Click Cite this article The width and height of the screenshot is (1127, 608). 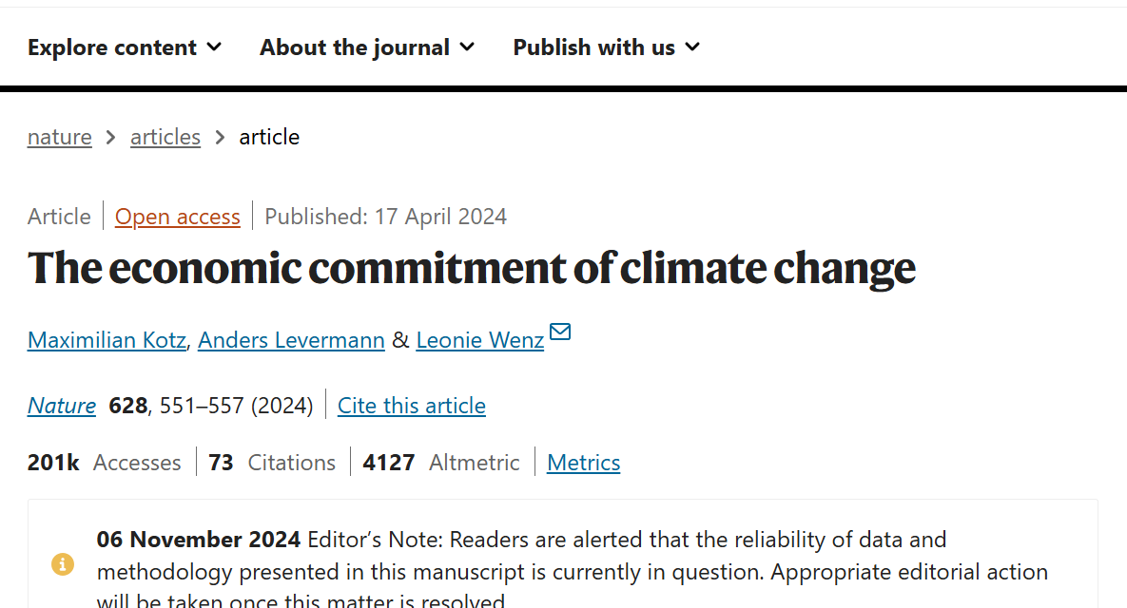[412, 406]
